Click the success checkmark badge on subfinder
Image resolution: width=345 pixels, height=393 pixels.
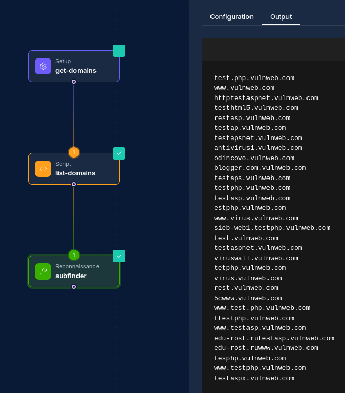[x=119, y=256]
